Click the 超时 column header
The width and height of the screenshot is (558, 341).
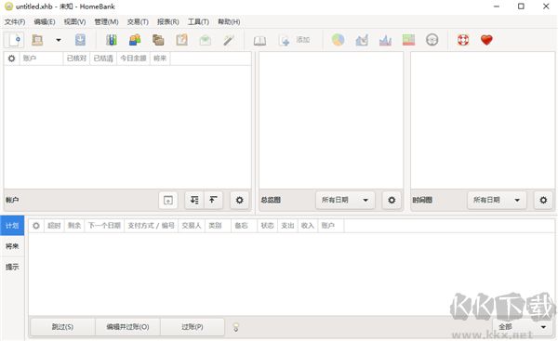pos(54,226)
